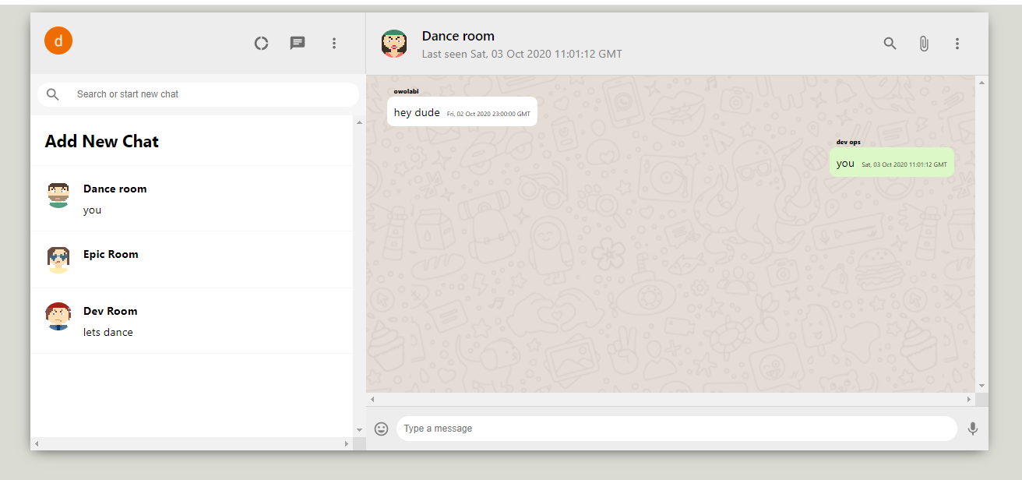Click the orange 'd' user avatar

58,41
